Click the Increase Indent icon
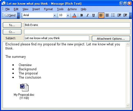Screen dimensions: 133x111 click(x=125, y=15)
